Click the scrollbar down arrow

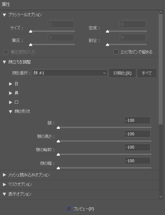coord(161,196)
